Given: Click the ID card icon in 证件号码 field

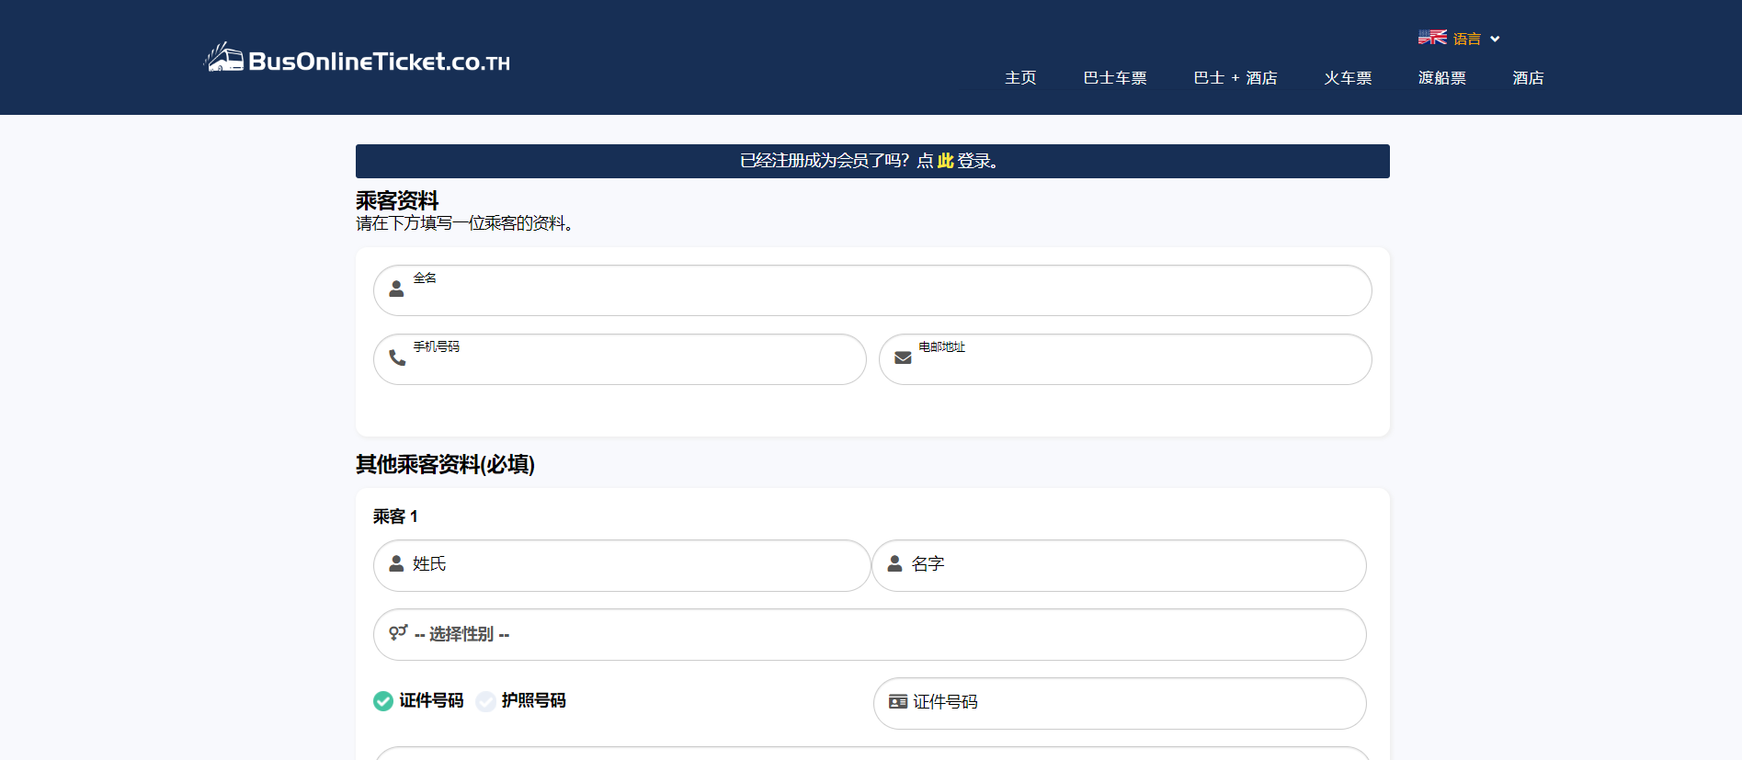Looking at the screenshot, I should point(898,701).
